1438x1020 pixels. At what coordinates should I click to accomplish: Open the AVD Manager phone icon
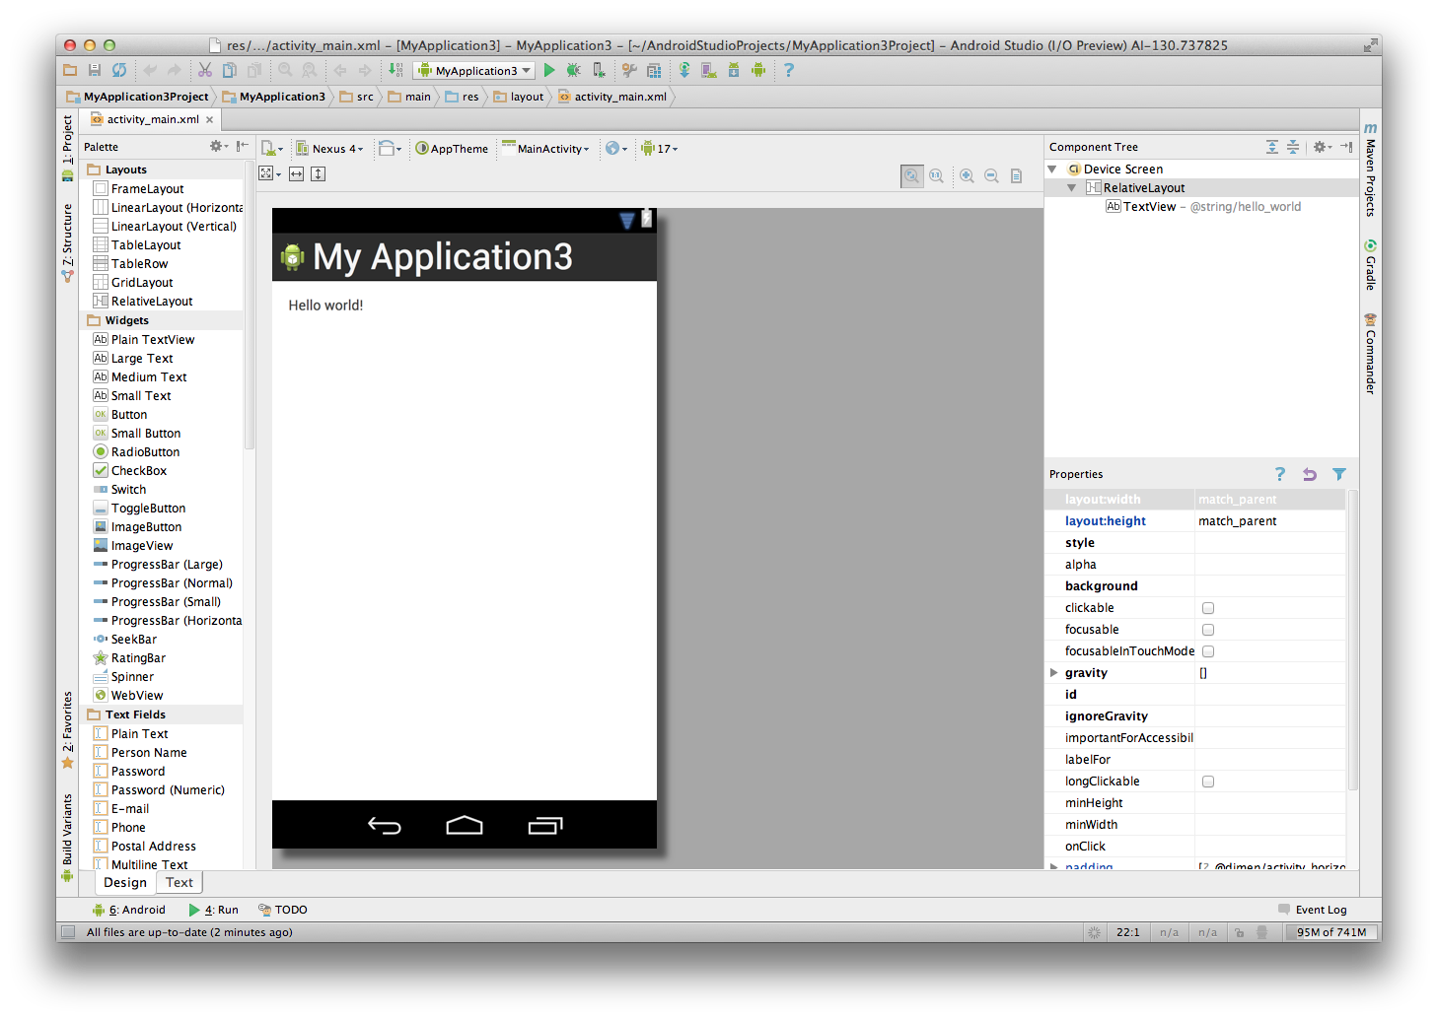[709, 70]
